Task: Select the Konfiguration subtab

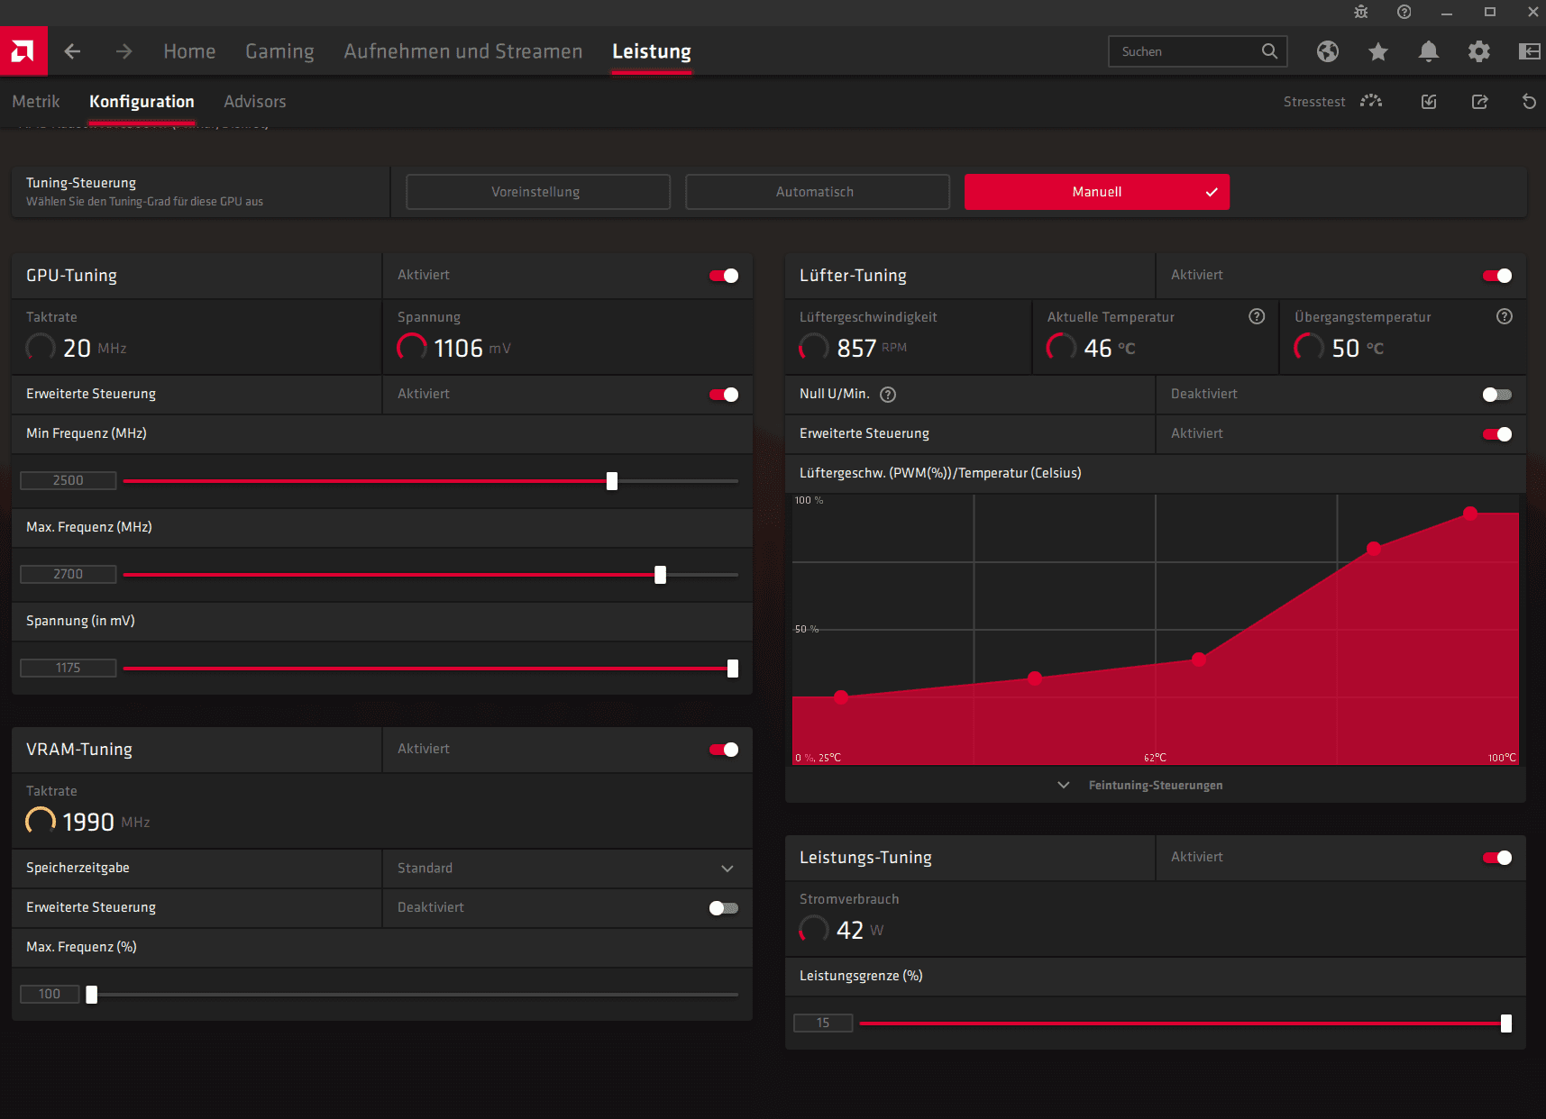Action: tap(142, 102)
